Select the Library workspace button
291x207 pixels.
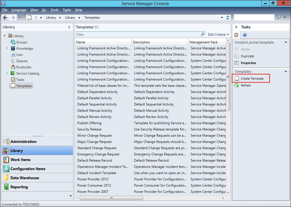click(x=37, y=151)
